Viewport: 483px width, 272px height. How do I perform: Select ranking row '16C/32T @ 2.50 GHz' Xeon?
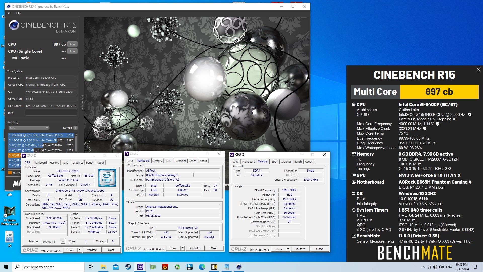point(41,140)
